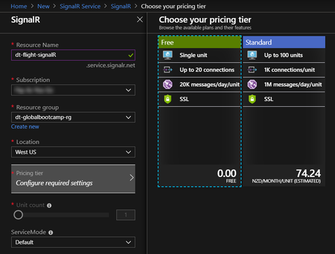Click the Standard tier messages icon
The image size is (335, 254).
pyautogui.click(x=252, y=84)
